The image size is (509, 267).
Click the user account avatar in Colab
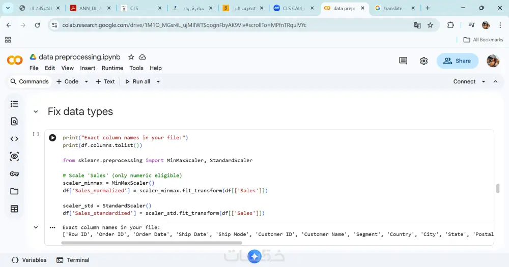tap(493, 61)
